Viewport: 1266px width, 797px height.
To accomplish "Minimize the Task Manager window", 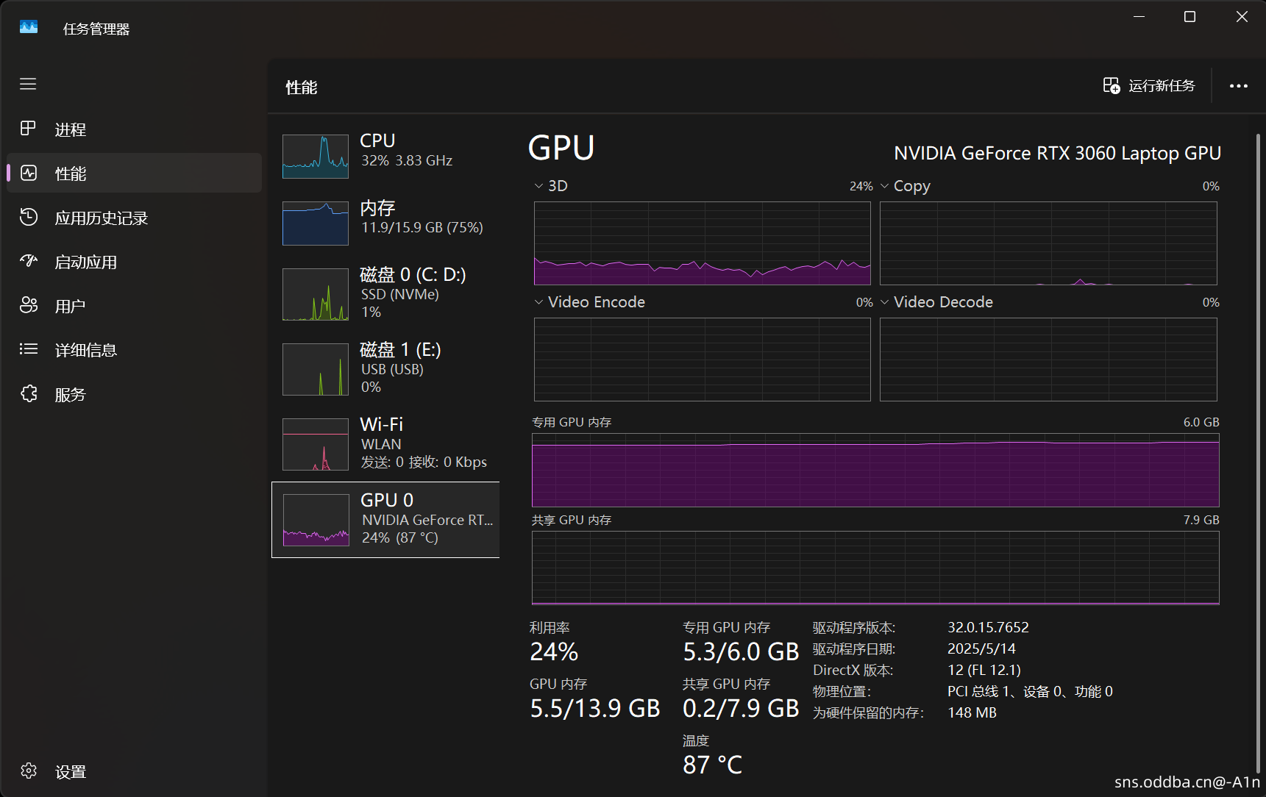I will tap(1139, 17).
